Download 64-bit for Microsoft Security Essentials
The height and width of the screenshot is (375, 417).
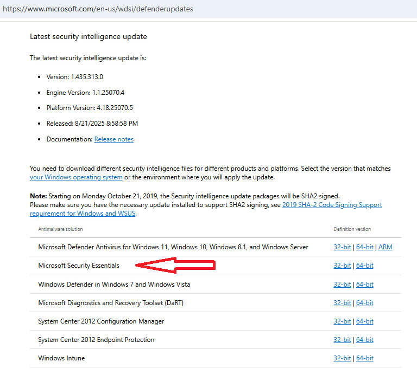365,266
